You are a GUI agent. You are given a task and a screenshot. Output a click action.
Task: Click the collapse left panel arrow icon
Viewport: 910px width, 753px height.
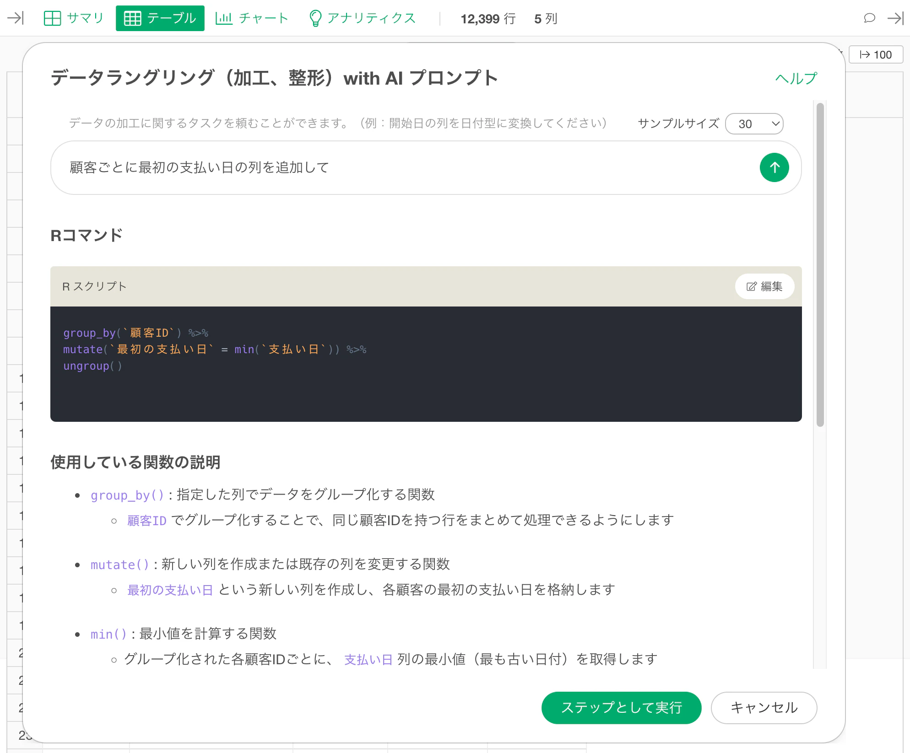coord(16,18)
